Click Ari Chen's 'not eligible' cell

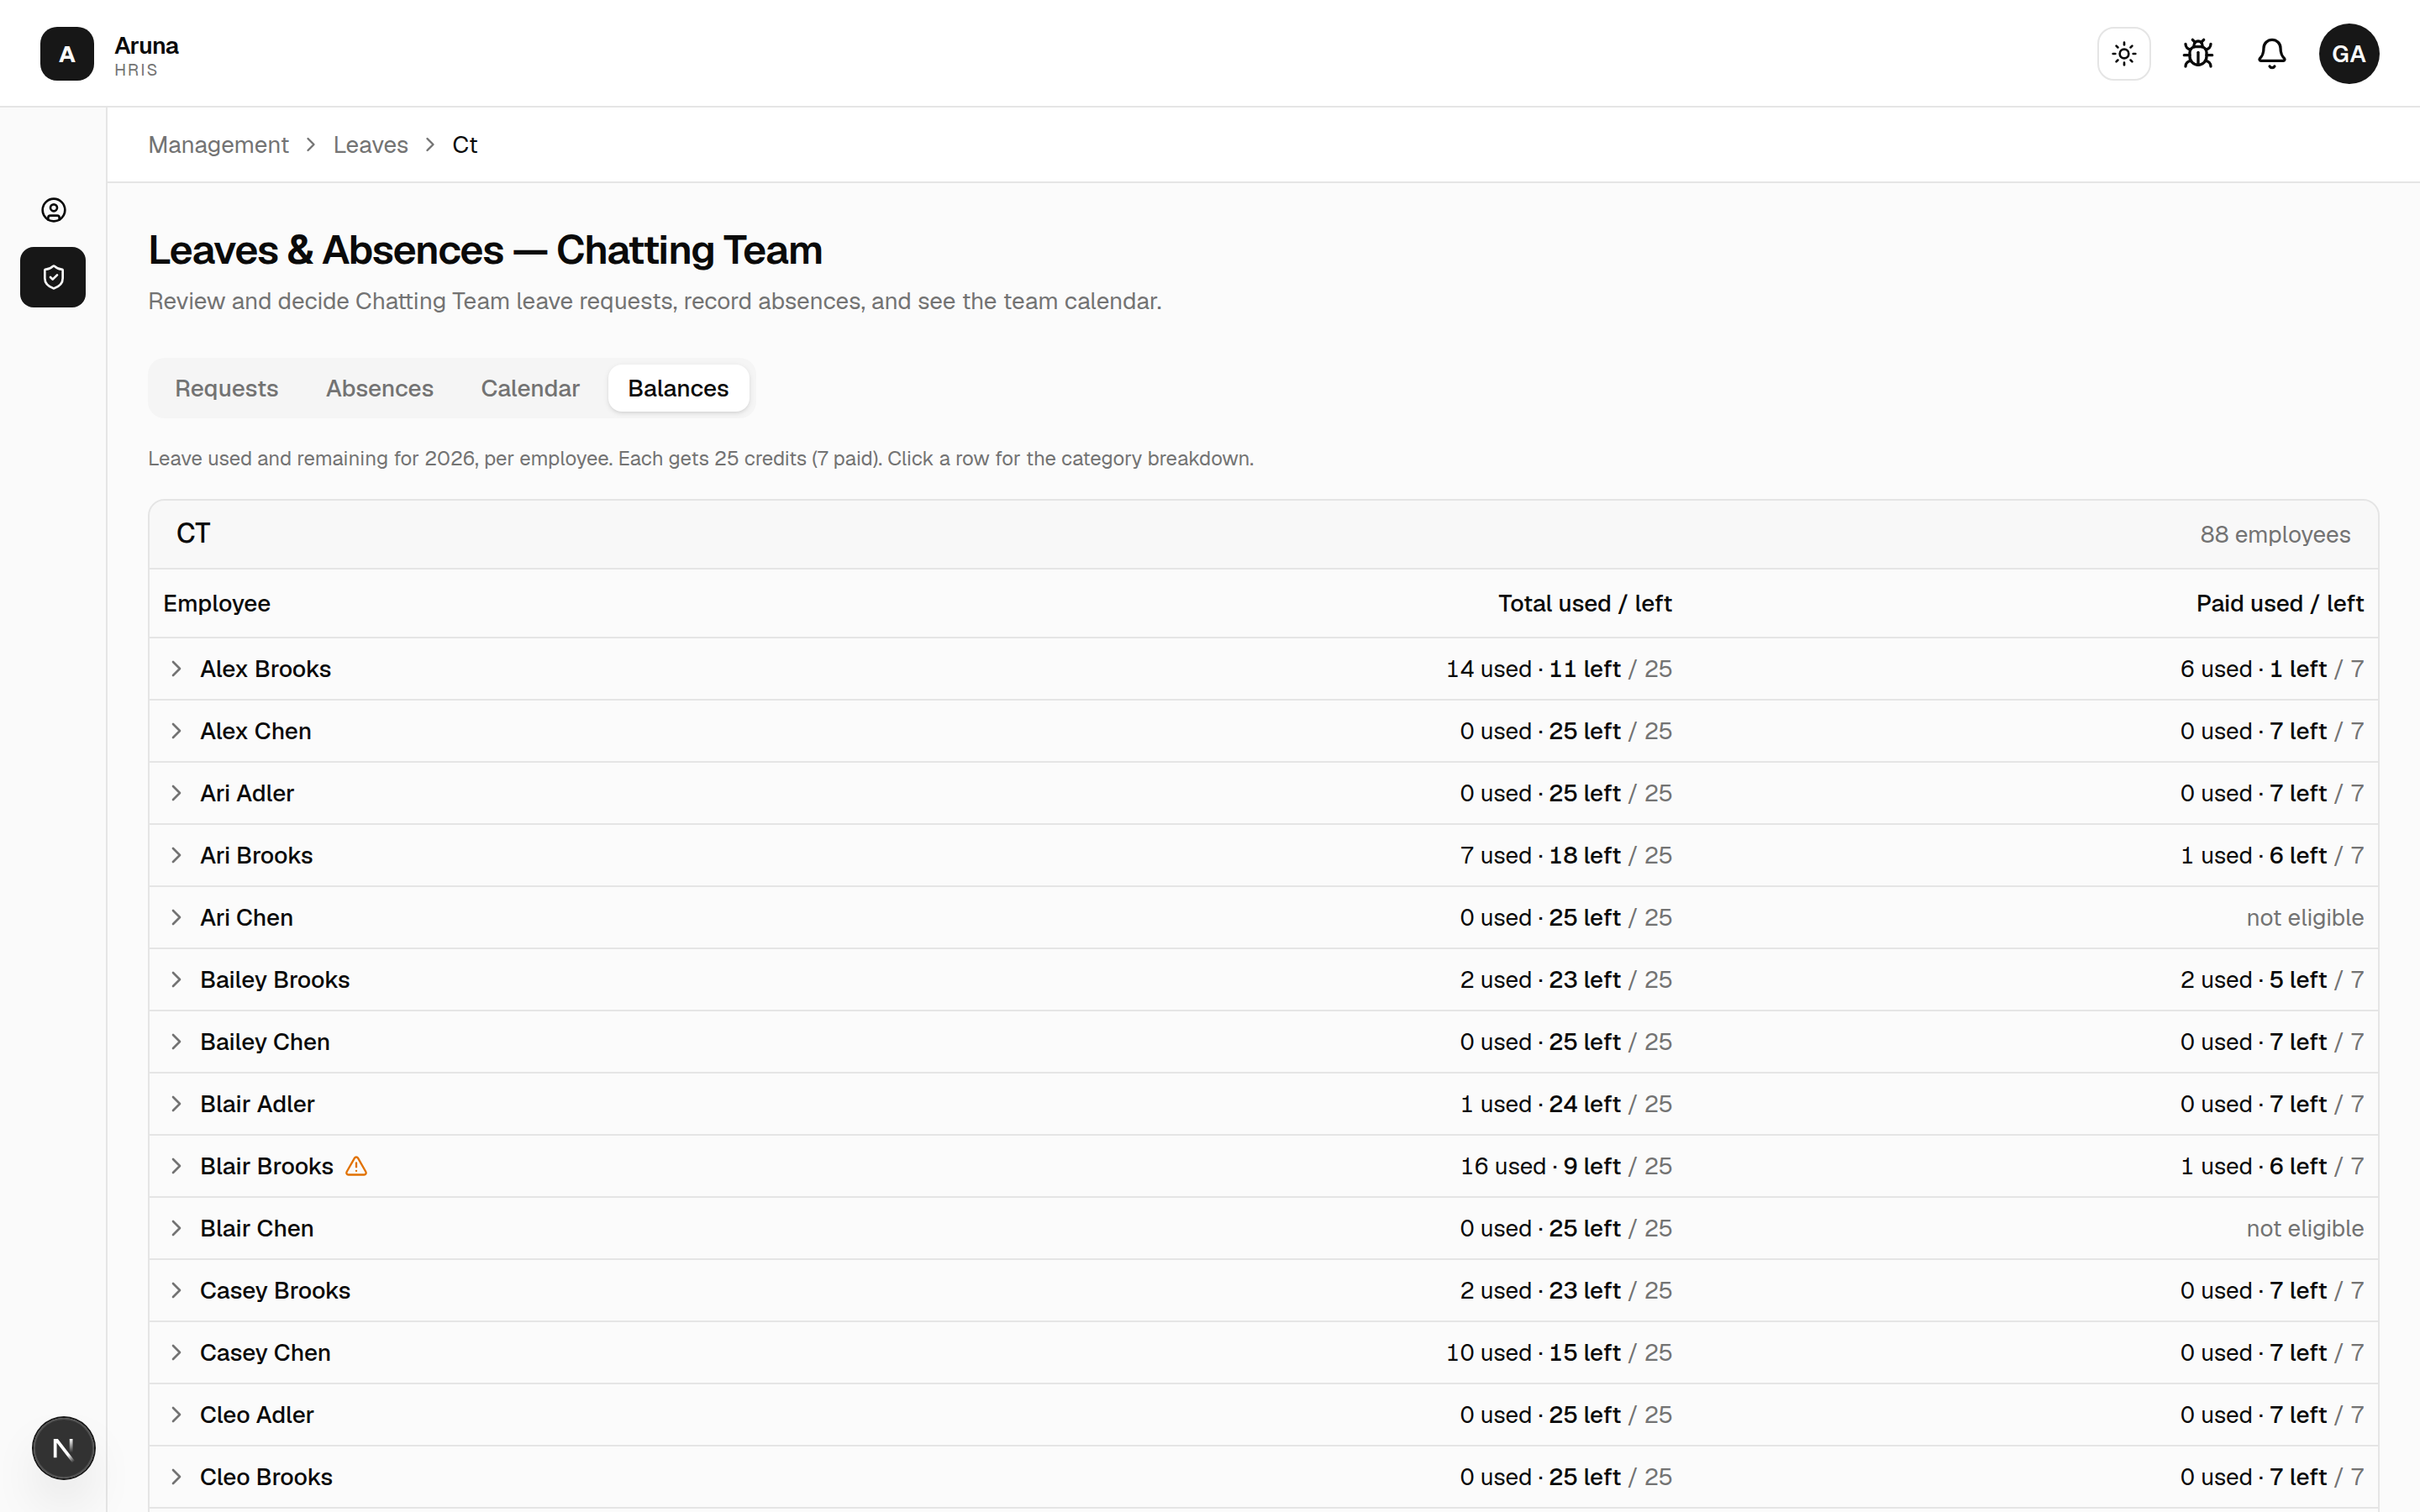coord(2305,917)
